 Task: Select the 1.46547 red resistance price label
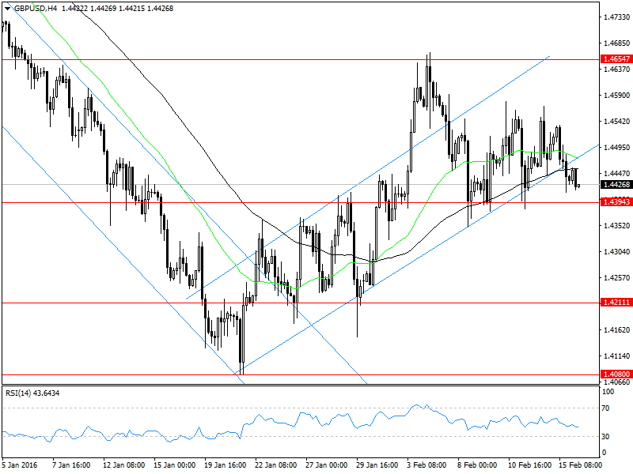tap(616, 59)
